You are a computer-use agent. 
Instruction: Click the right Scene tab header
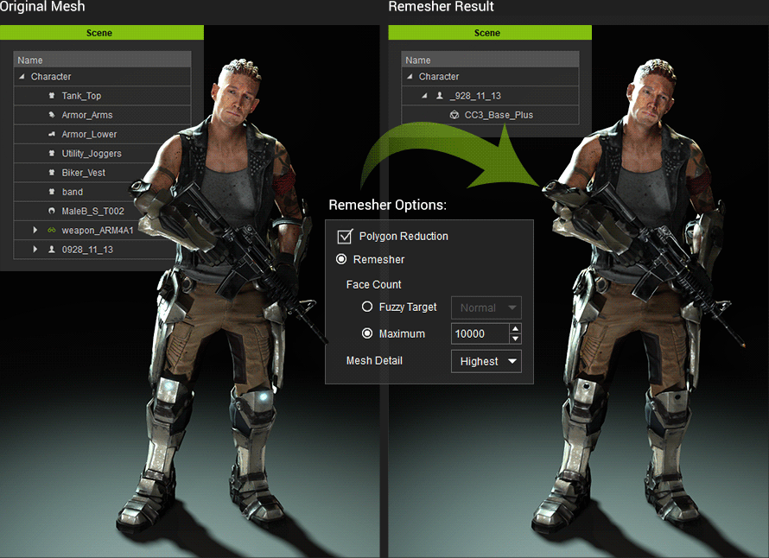[487, 33]
